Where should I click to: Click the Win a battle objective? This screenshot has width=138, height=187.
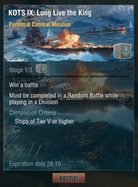click(x=24, y=85)
